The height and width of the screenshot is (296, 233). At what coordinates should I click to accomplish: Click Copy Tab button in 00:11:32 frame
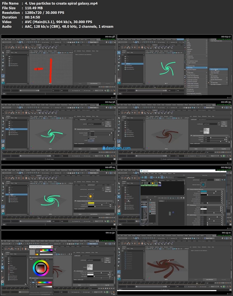click(x=107, y=285)
